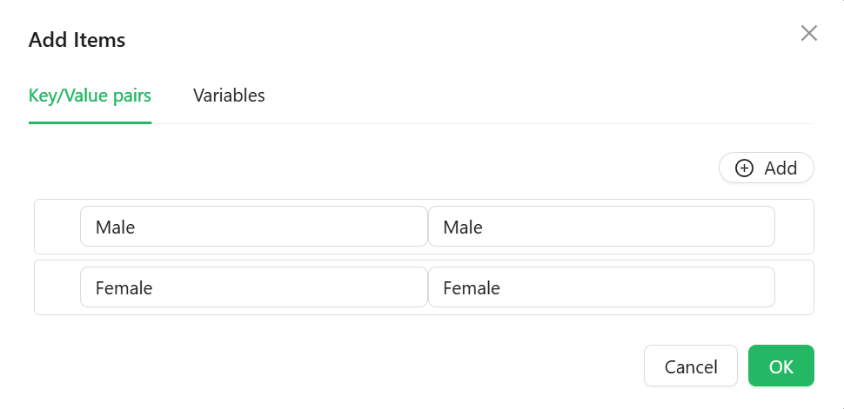
Task: Click the Male value input field
Action: [600, 228]
